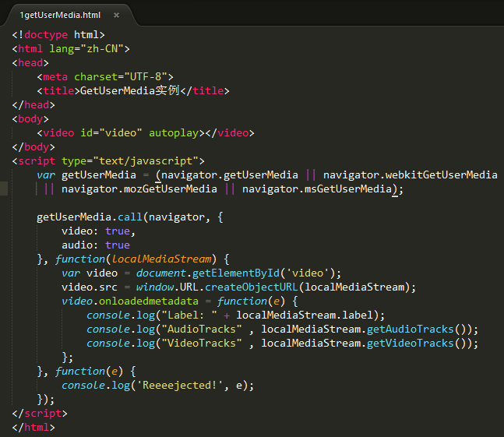Click the doctype keyword in the first line
This screenshot has height=437, width=504.
pyautogui.click(x=46, y=35)
